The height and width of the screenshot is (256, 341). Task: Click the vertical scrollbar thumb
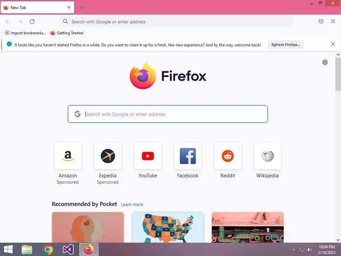(x=338, y=74)
